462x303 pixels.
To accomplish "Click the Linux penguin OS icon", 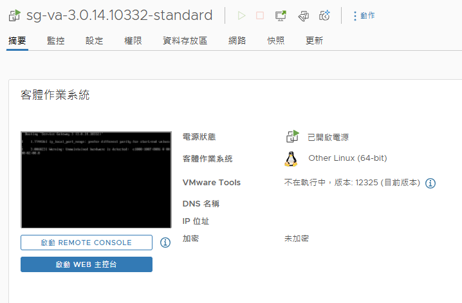I will [x=291, y=158].
